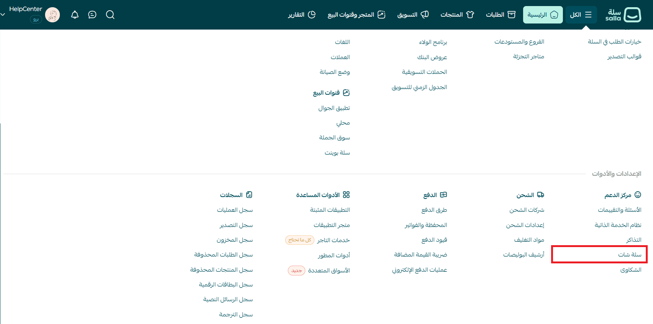Screen dimensions: 653x324
Task: Open وضع الصيانة maintenance mode link
Action: (335, 72)
